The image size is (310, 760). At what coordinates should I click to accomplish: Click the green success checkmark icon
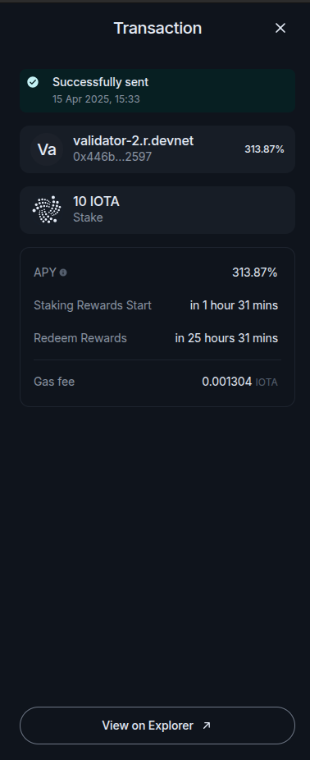pos(33,82)
